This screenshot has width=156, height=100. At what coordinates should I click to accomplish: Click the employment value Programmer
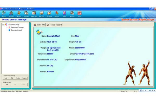[x=81, y=60]
